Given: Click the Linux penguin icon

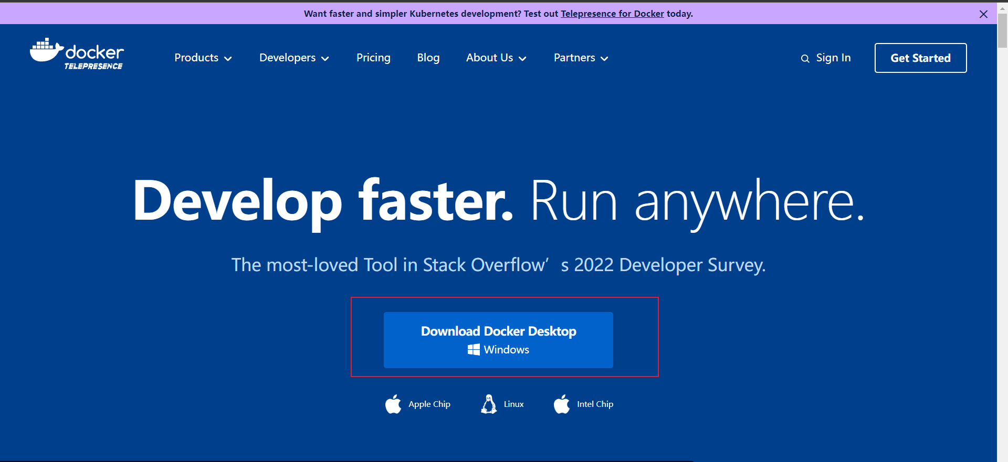Looking at the screenshot, I should pyautogui.click(x=489, y=404).
